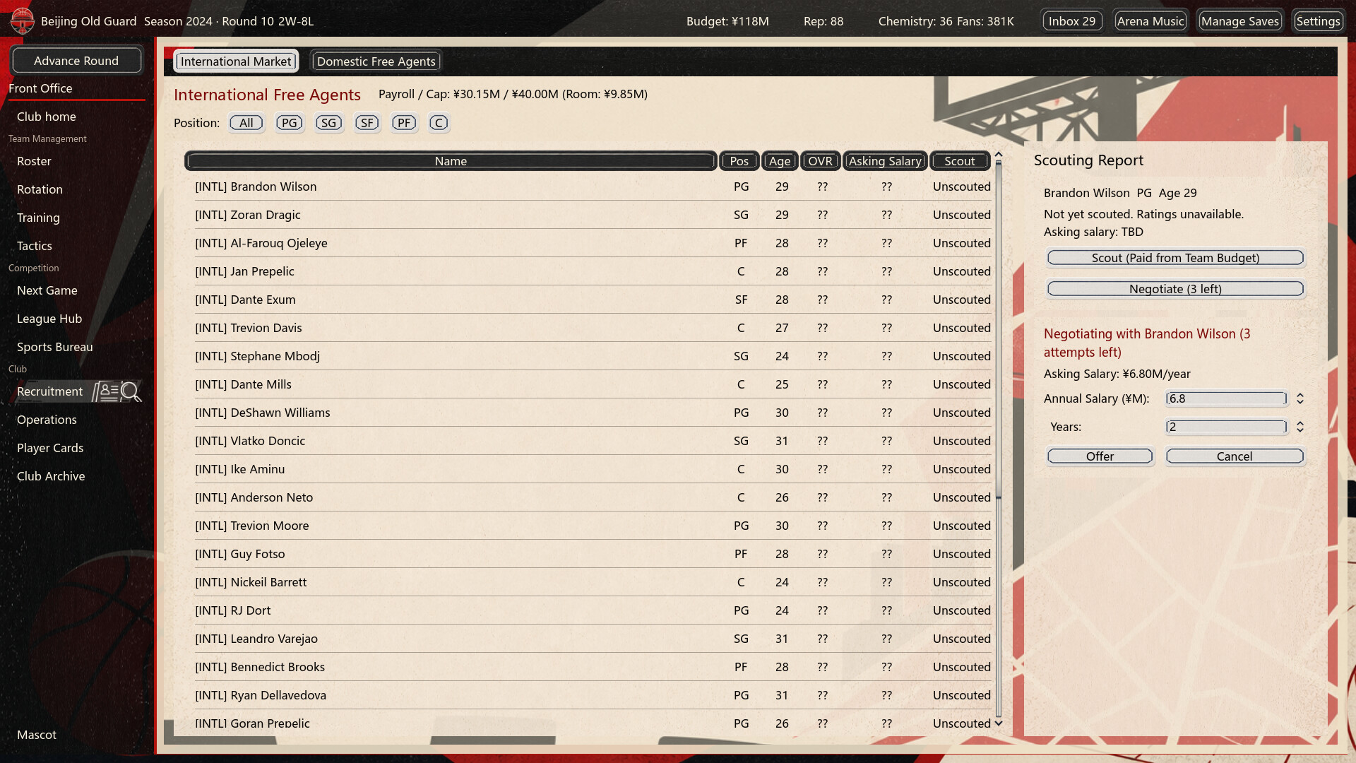Scout Brandon Wilson using team budget
This screenshot has width=1356, height=763.
coord(1175,258)
